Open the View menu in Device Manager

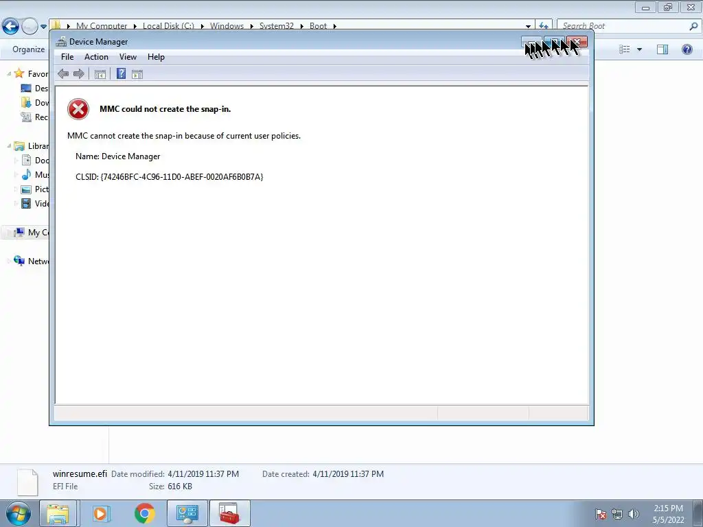(x=128, y=57)
